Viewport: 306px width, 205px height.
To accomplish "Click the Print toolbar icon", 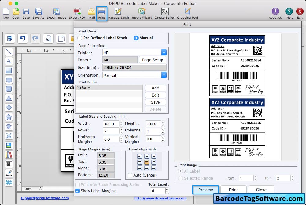I will point(102,13).
